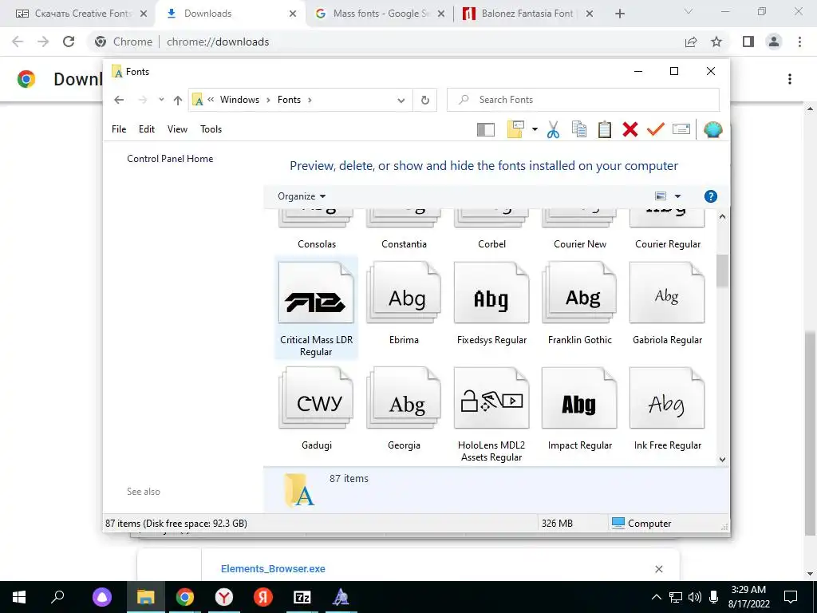Click the Courier Regular font label
The image size is (817, 613).
(x=668, y=244)
